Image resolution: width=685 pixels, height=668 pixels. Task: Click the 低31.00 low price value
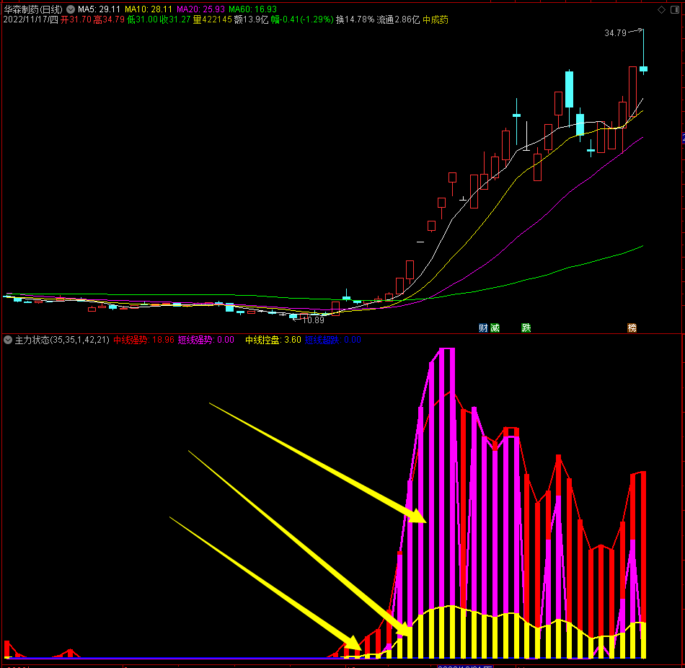point(143,19)
